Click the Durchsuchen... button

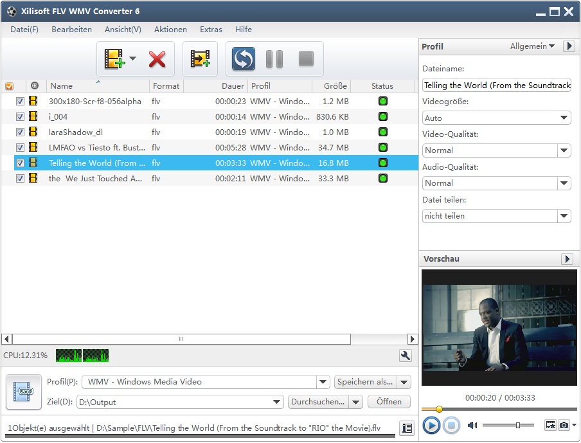(318, 402)
